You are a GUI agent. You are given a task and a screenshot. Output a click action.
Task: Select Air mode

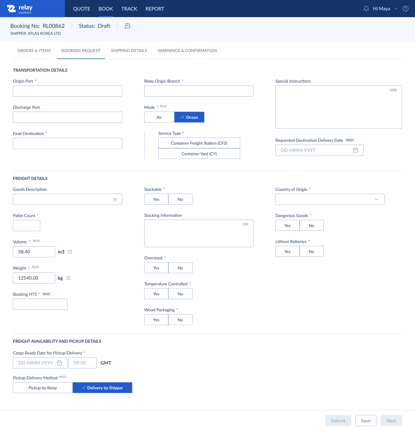159,117
